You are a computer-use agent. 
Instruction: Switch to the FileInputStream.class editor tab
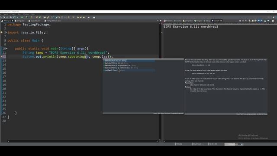tap(53, 21)
